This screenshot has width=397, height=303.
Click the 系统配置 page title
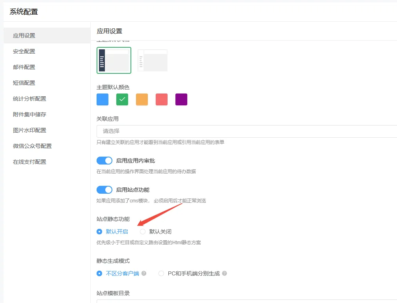24,12
